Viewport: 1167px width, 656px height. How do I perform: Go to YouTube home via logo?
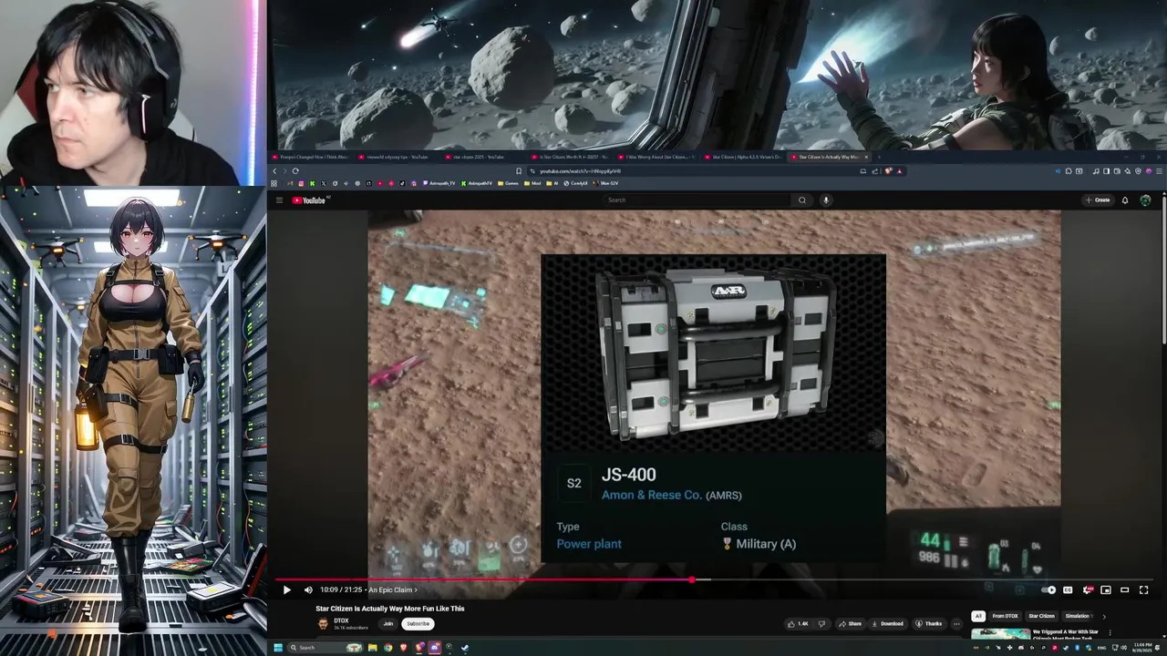point(309,200)
